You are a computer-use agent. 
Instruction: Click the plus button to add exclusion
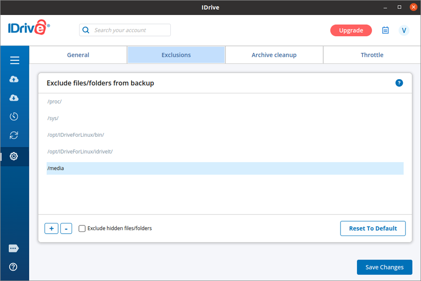pyautogui.click(x=51, y=229)
